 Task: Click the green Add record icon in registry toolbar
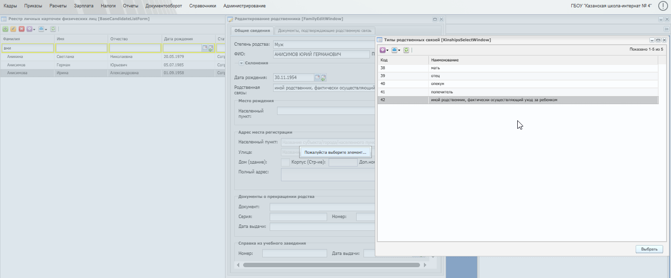(x=5, y=29)
